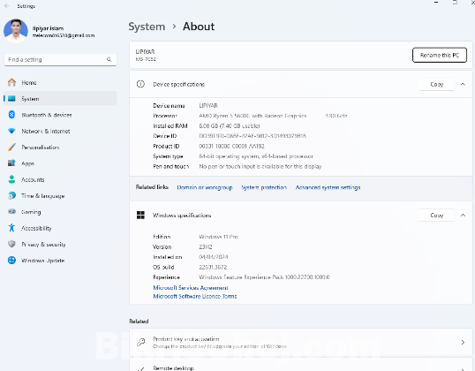
Task: Click the back arrow in title bar
Action: (x=7, y=6)
